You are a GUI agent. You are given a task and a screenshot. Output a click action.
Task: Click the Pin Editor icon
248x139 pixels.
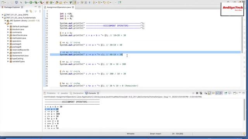120,2
